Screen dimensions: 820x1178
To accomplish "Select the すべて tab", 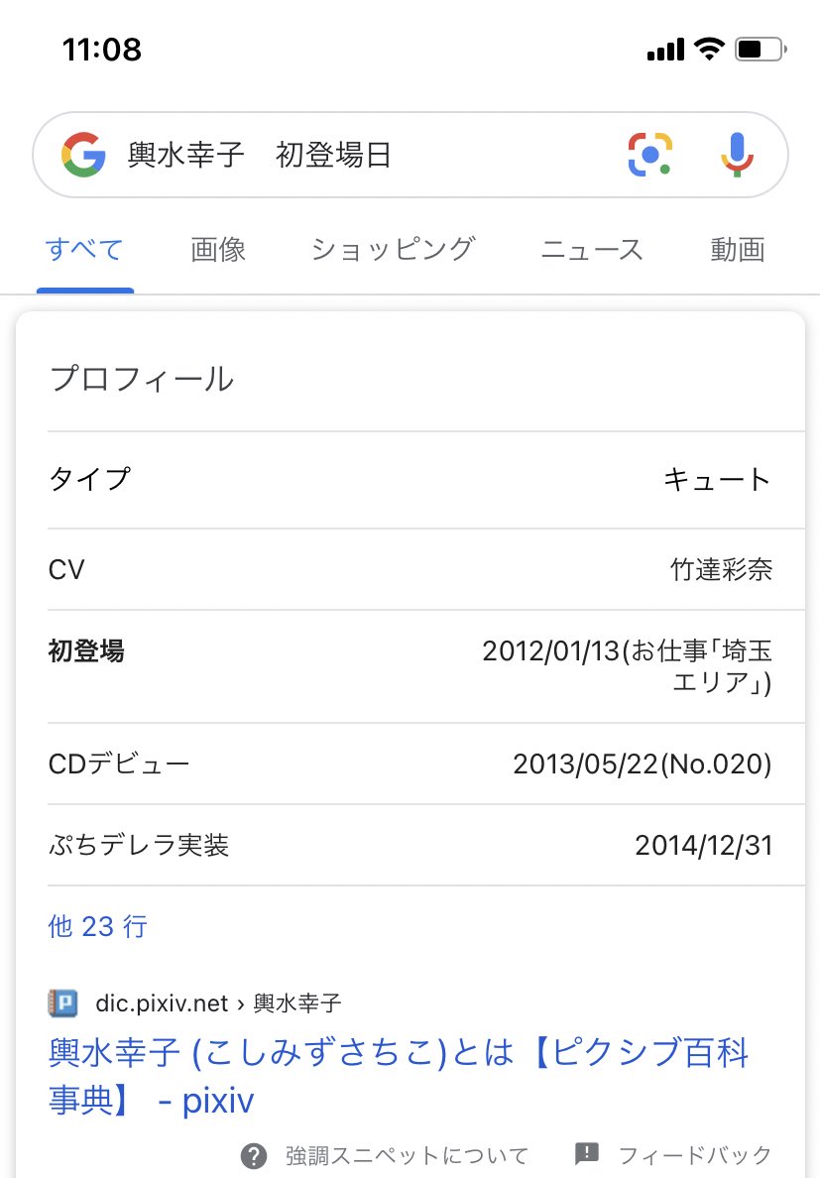I will (84, 250).
